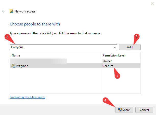Close the Network access window
156x115 pixels.
pyautogui.click(x=152, y=3)
